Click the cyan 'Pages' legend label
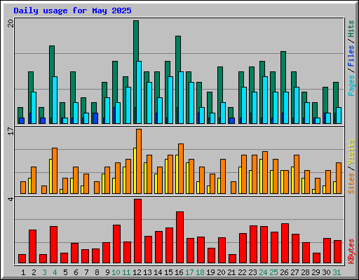Image resolution: width=359 pixels, height=280 pixels. click(351, 85)
